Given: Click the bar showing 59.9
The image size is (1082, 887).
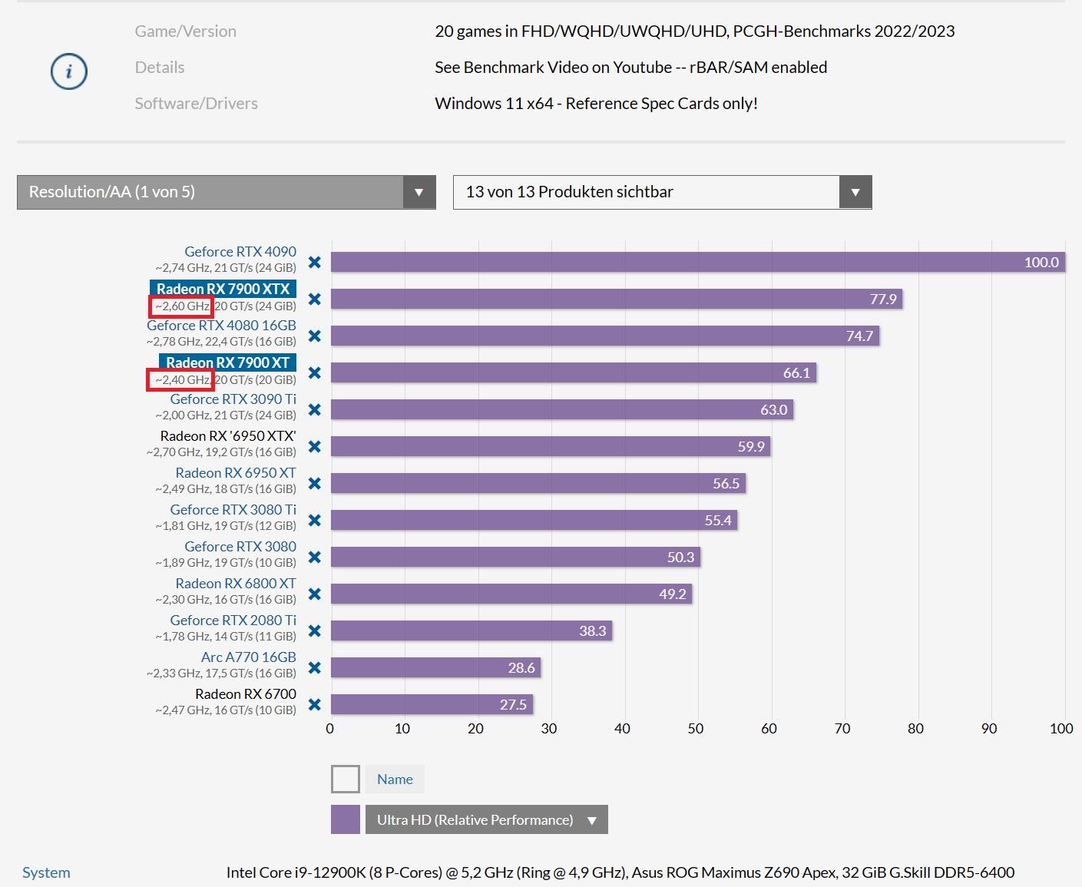Looking at the screenshot, I should tap(551, 446).
